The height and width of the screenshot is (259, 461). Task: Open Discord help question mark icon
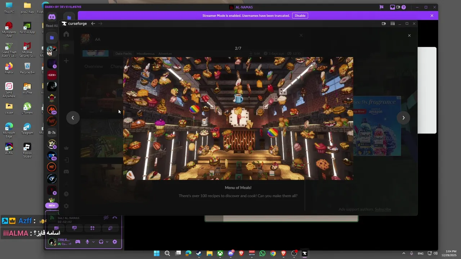[404, 7]
